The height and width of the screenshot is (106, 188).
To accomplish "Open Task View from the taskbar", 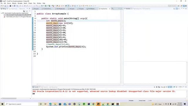I will pyautogui.click(x=46, y=104).
